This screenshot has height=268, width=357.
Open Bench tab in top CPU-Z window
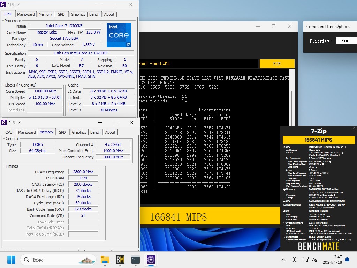click(94, 14)
